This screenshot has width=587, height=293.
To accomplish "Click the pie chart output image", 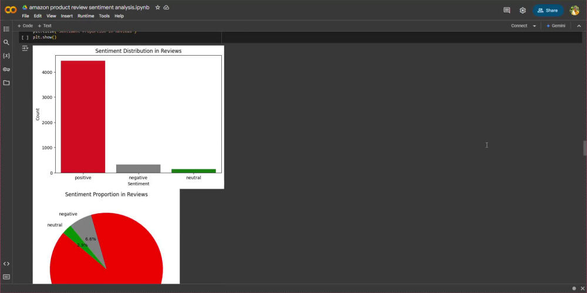I will (x=106, y=236).
